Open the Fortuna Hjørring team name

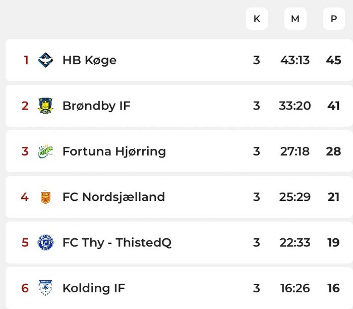point(114,151)
